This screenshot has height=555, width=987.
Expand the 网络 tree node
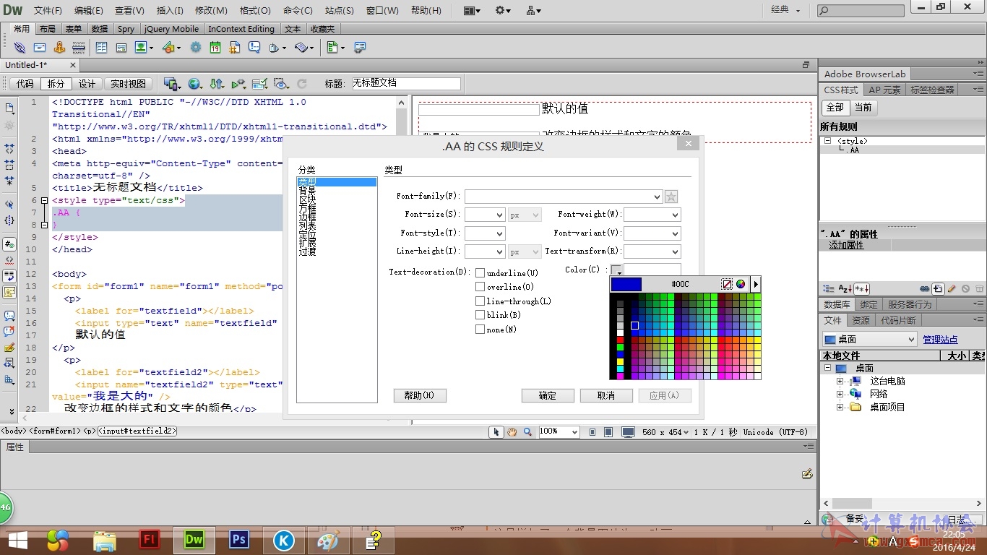(x=840, y=394)
